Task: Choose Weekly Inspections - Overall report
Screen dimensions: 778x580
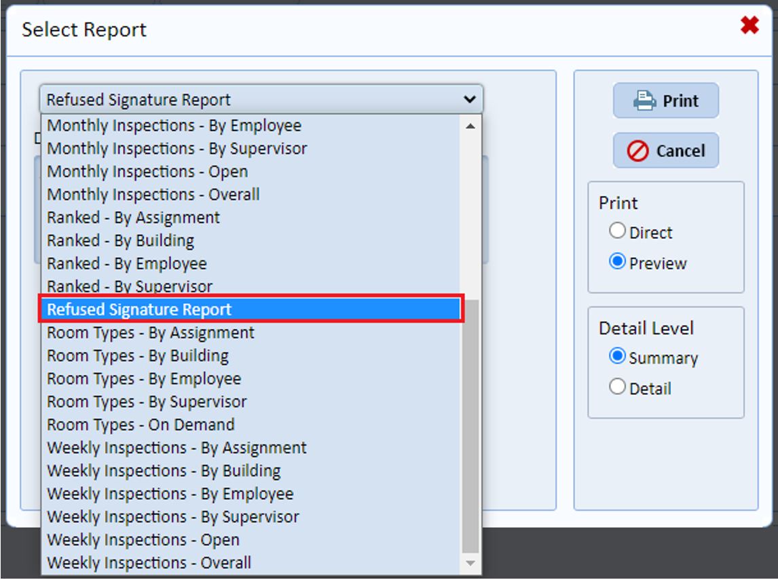Action: pos(149,563)
